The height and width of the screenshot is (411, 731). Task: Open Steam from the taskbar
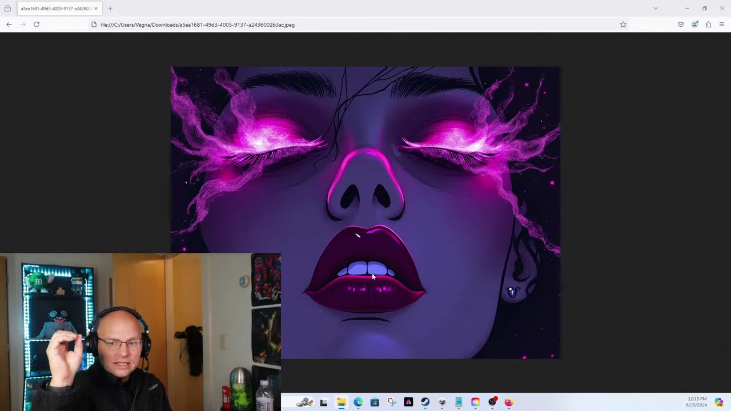click(x=425, y=402)
